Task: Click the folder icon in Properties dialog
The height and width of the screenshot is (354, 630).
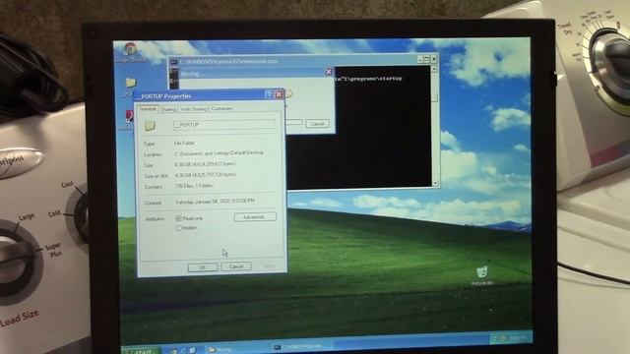Action: [150, 126]
